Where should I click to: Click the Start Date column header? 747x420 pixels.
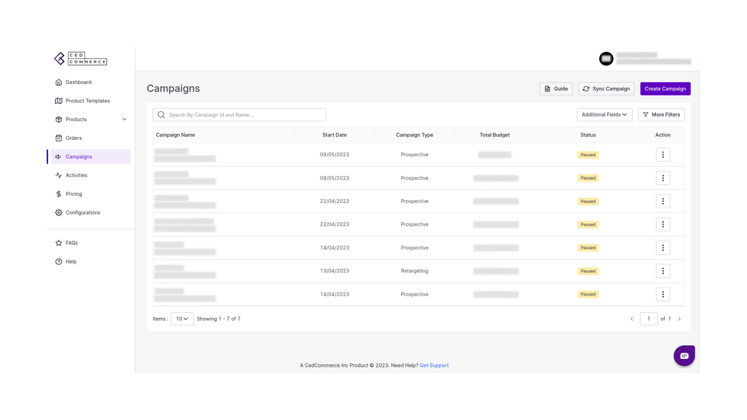point(334,135)
